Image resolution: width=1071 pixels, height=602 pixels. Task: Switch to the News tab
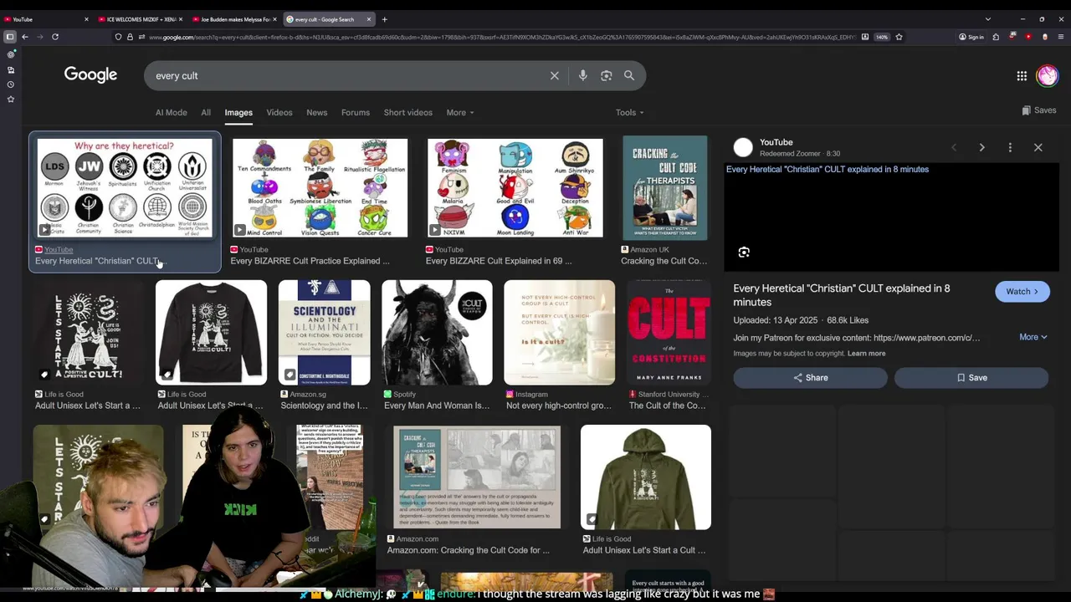click(x=317, y=112)
